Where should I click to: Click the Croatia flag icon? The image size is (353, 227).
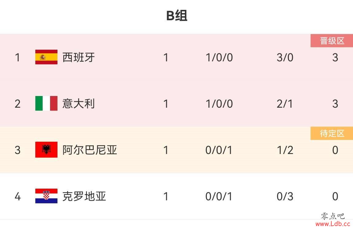tap(46, 196)
